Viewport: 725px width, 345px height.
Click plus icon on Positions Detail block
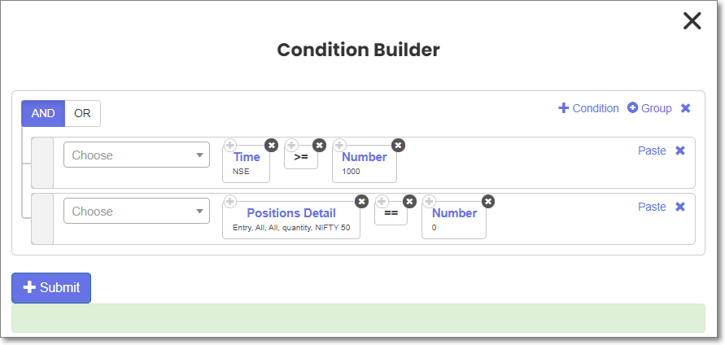229,201
